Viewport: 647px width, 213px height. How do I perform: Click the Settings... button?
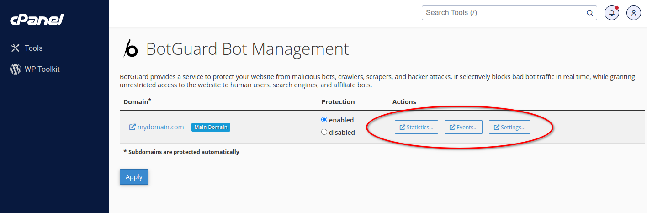pyautogui.click(x=509, y=127)
